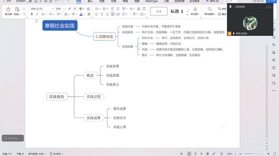Click the Format Painter (格式刷) icon
The width and height of the screenshot is (279, 156).
point(8,10)
